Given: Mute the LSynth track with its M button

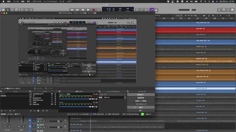Looking at the screenshot, I should (38, 121).
